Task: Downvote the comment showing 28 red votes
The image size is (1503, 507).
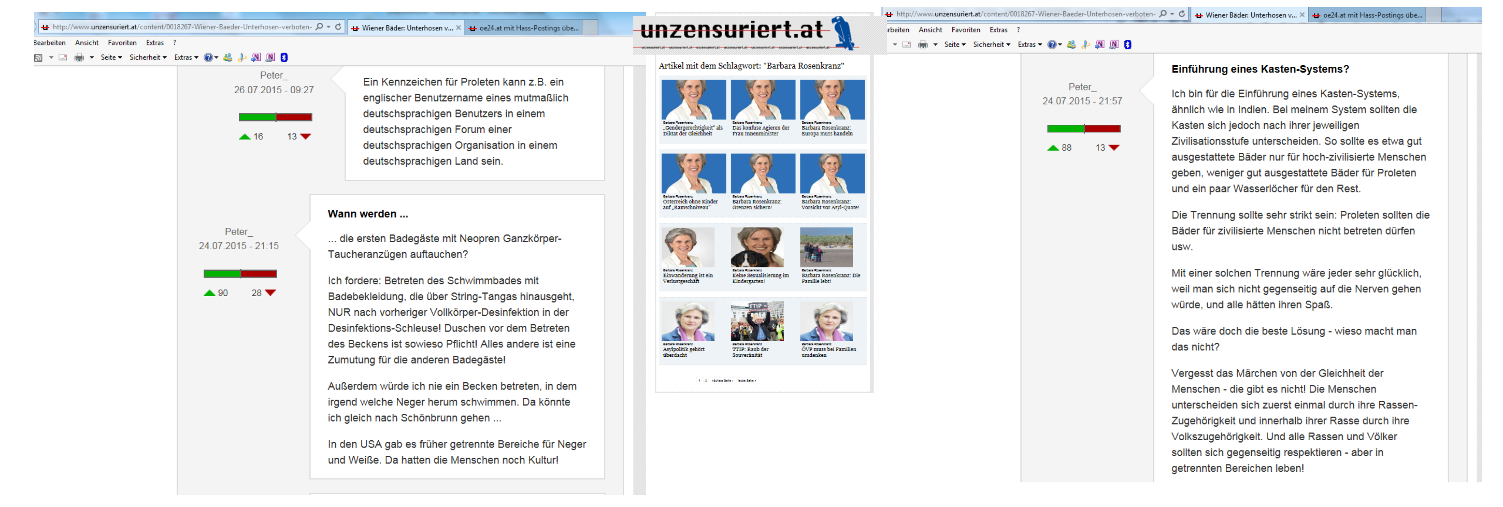Action: click(x=270, y=293)
